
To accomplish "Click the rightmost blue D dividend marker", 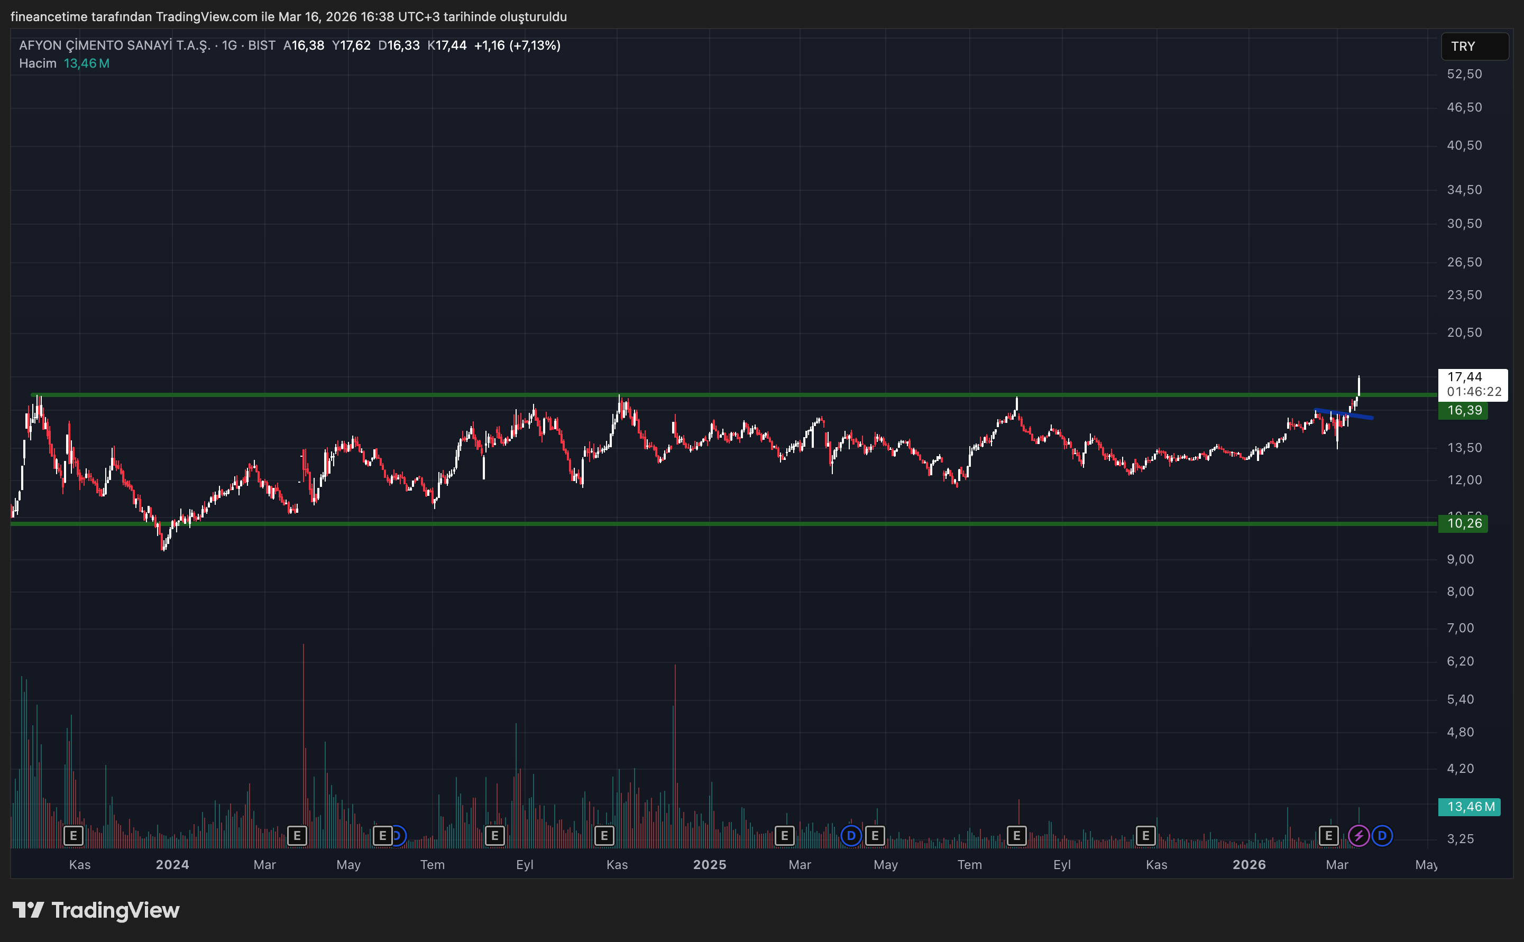I will (1382, 835).
